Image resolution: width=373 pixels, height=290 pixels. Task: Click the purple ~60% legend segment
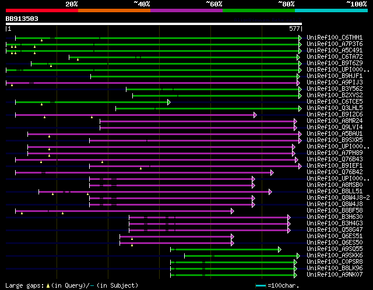[186, 10]
